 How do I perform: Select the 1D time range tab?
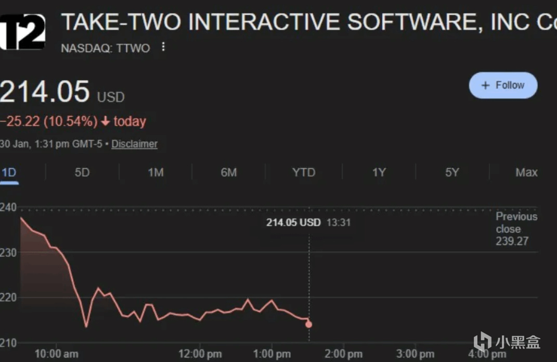pos(8,172)
